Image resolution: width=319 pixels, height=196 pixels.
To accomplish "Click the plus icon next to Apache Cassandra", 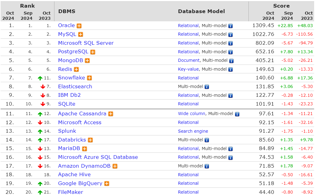I will pos(111,114).
